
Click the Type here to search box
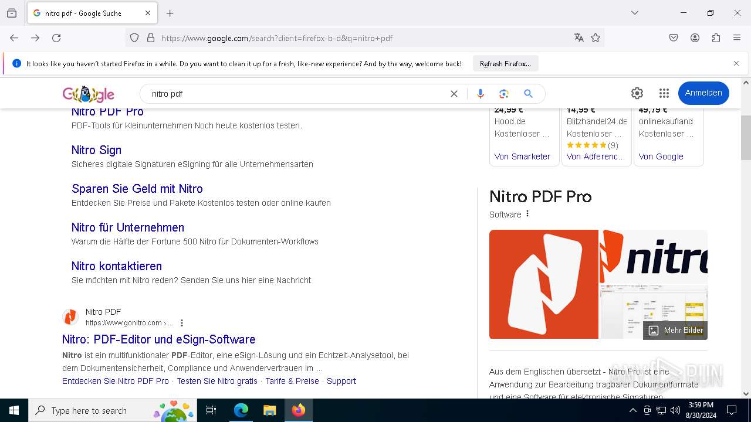tap(113, 410)
